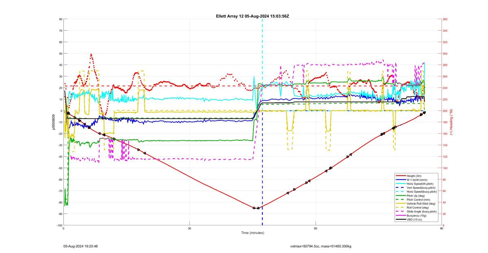This screenshot has height=253, width=488.
Task: Click the red Height line sample in legend
Action: [400, 176]
